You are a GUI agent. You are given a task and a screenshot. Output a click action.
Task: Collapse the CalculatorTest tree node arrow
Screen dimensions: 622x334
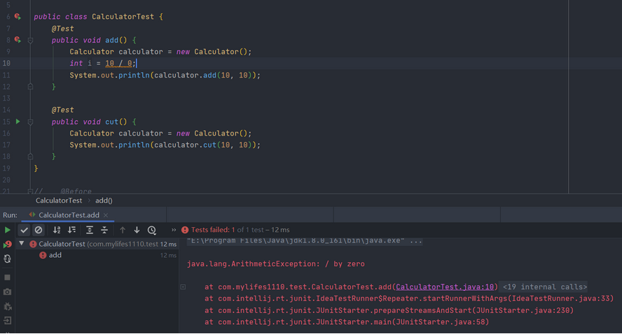click(x=22, y=244)
